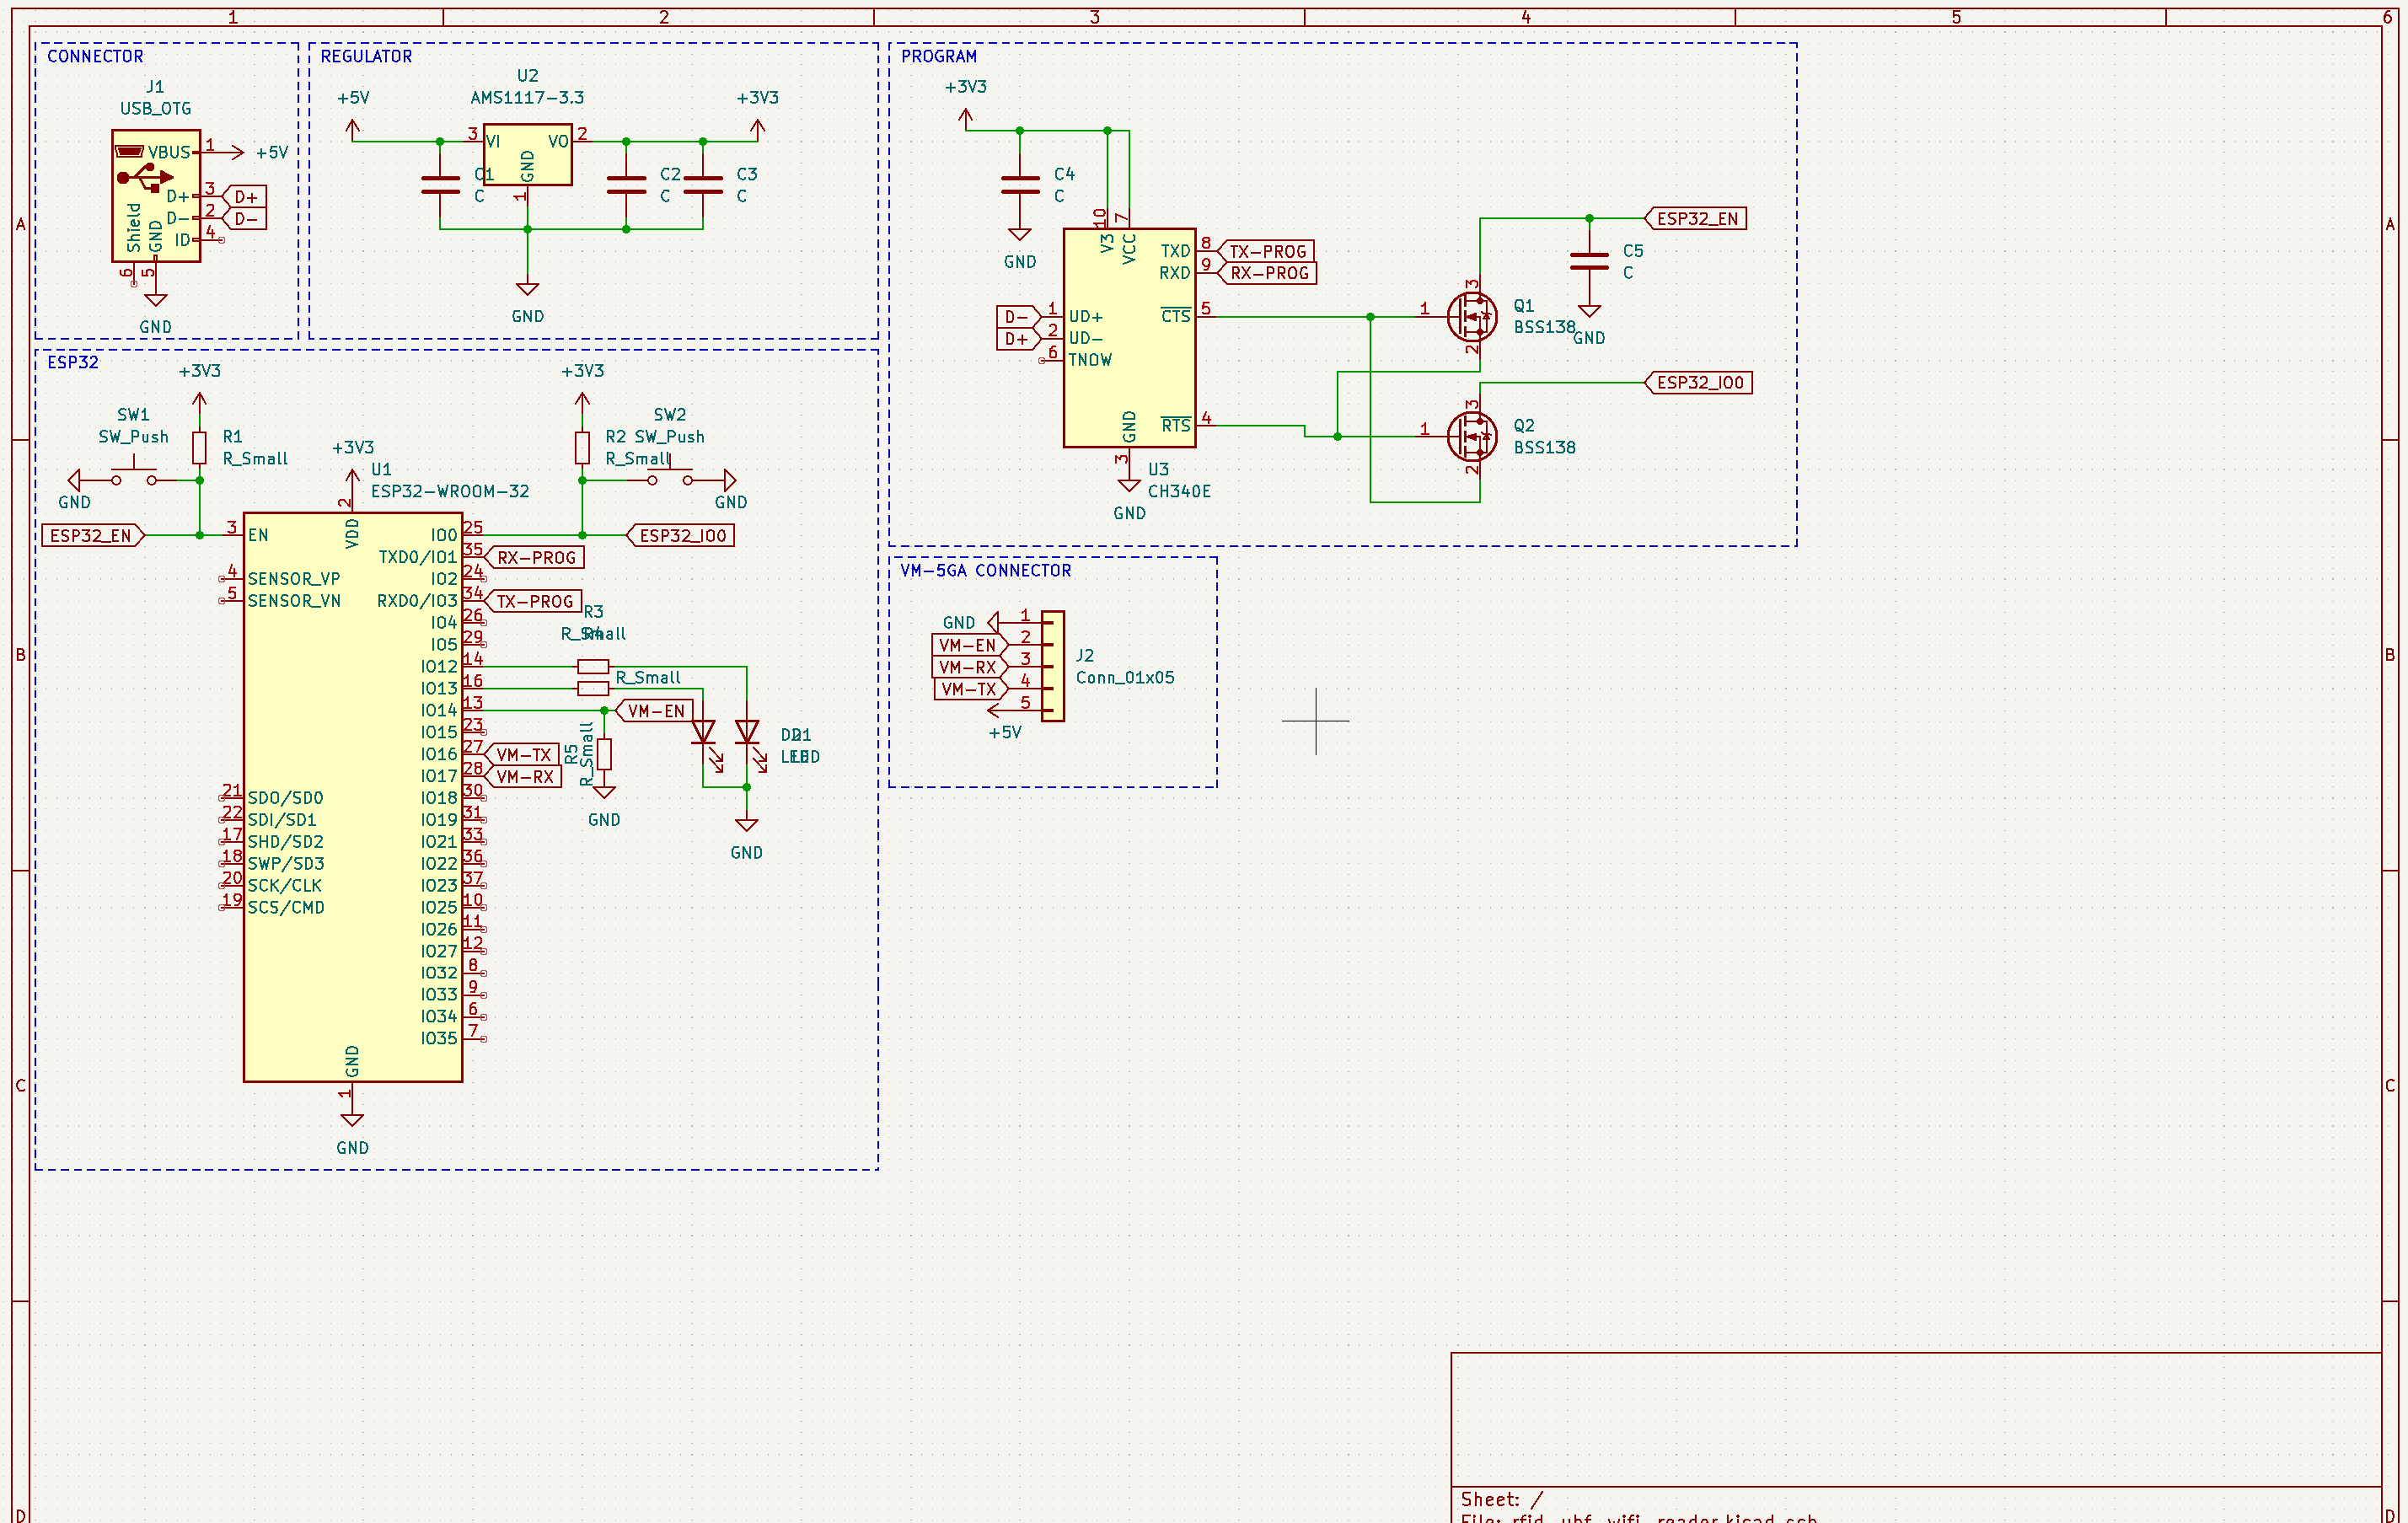The width and height of the screenshot is (2408, 1523).
Task: Click the PROGRAM block title text
Action: pyautogui.click(x=939, y=56)
